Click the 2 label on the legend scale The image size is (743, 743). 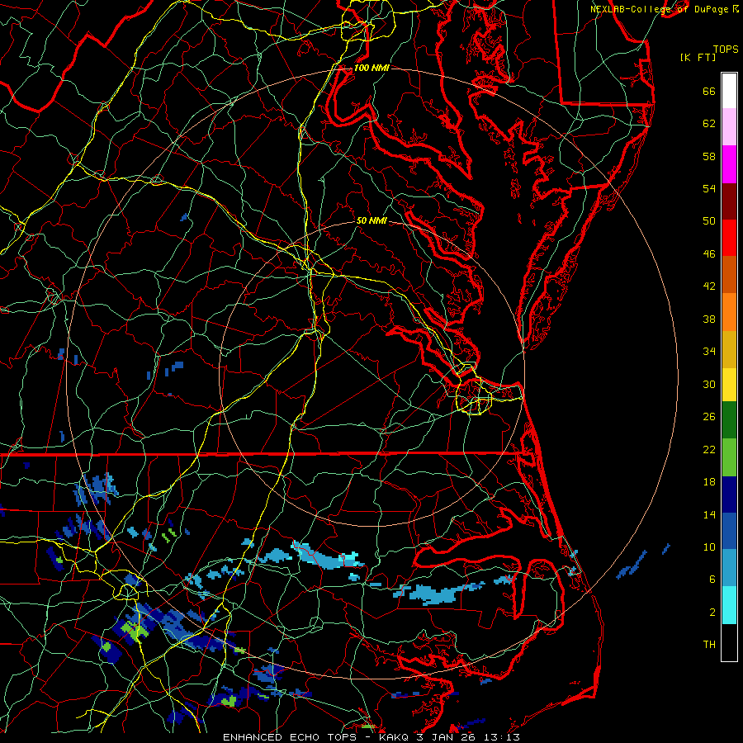pyautogui.click(x=712, y=613)
